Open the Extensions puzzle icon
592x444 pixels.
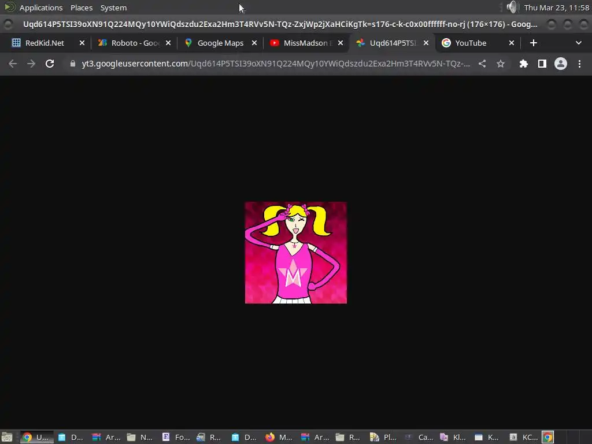[x=523, y=64]
